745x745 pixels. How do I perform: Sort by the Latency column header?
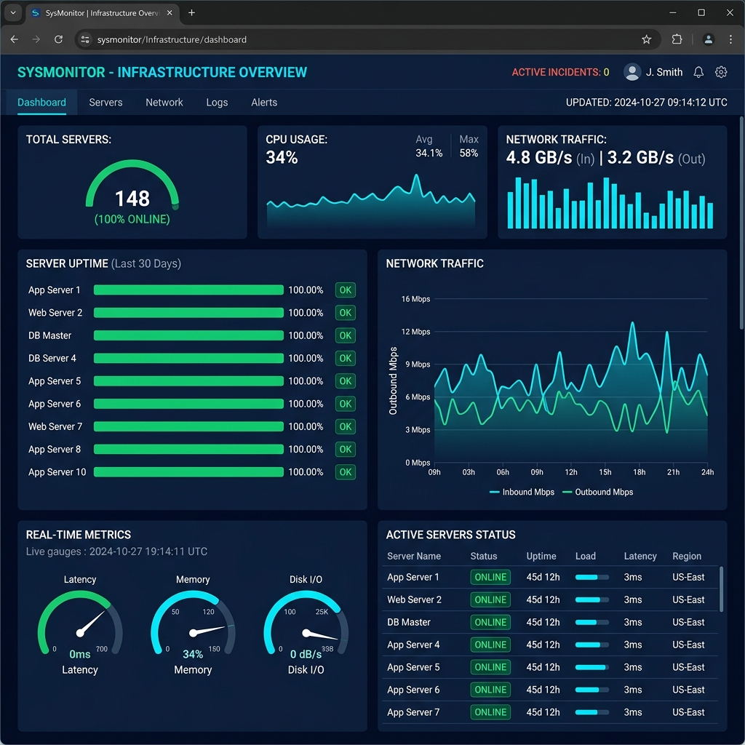pos(640,556)
